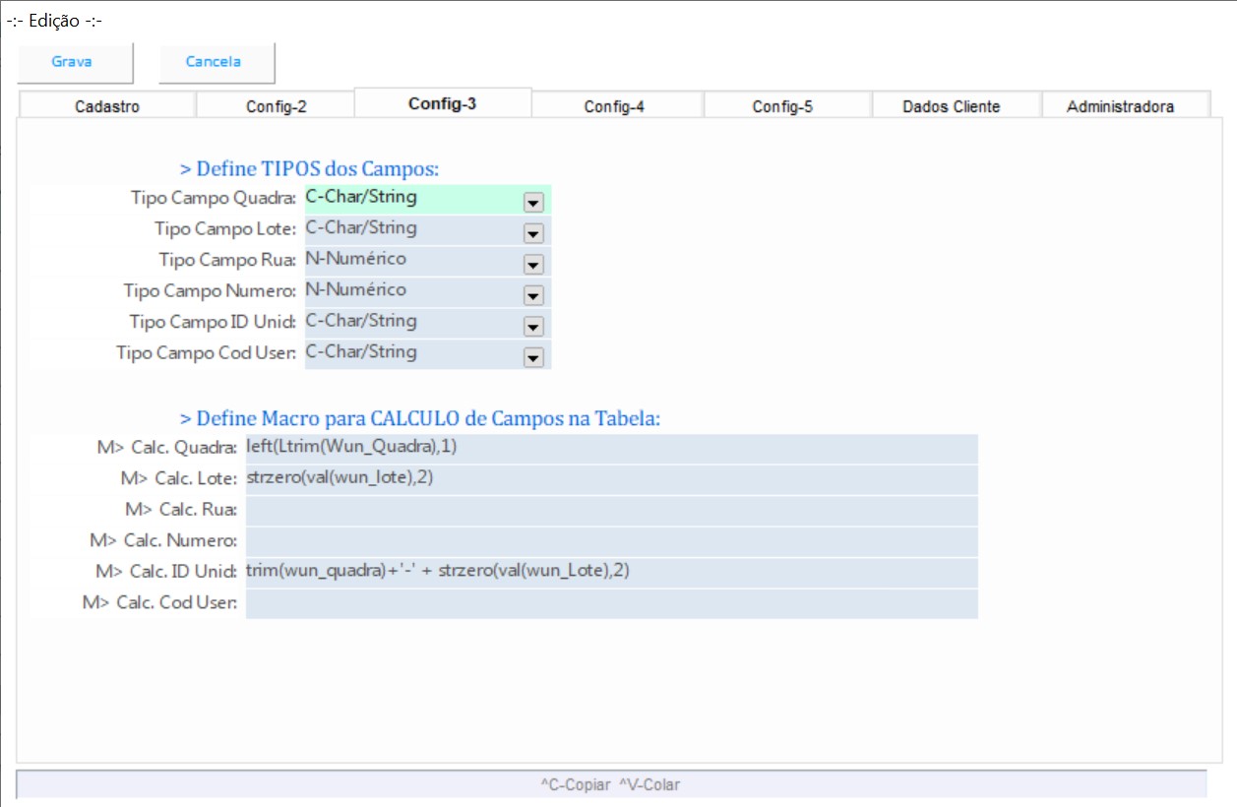The image size is (1237, 807).
Task: Select the empty Calc. Numero field
Action: click(610, 541)
